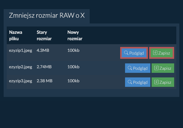Click save icon in ezyzip2.jpeg row
The image size is (183, 128).
click(156, 68)
